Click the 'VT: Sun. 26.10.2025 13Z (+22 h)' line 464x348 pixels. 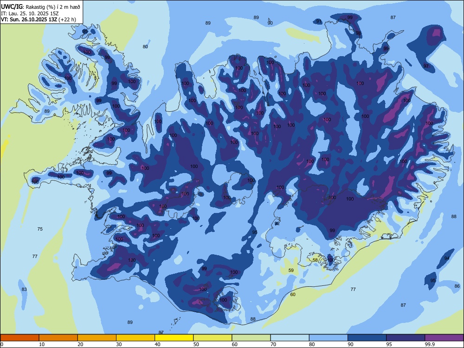(38, 19)
